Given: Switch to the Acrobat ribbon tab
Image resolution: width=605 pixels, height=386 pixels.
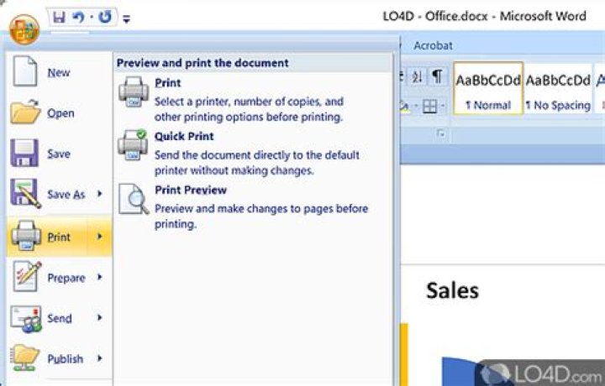Looking at the screenshot, I should coord(433,45).
